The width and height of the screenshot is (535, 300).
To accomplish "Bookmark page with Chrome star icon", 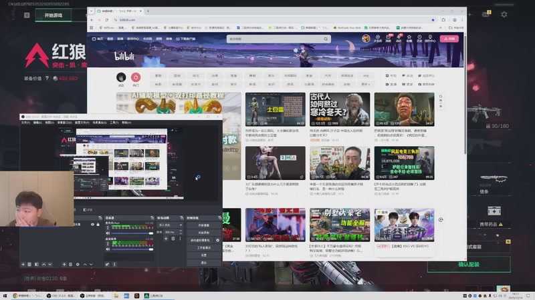I will click(x=433, y=20).
